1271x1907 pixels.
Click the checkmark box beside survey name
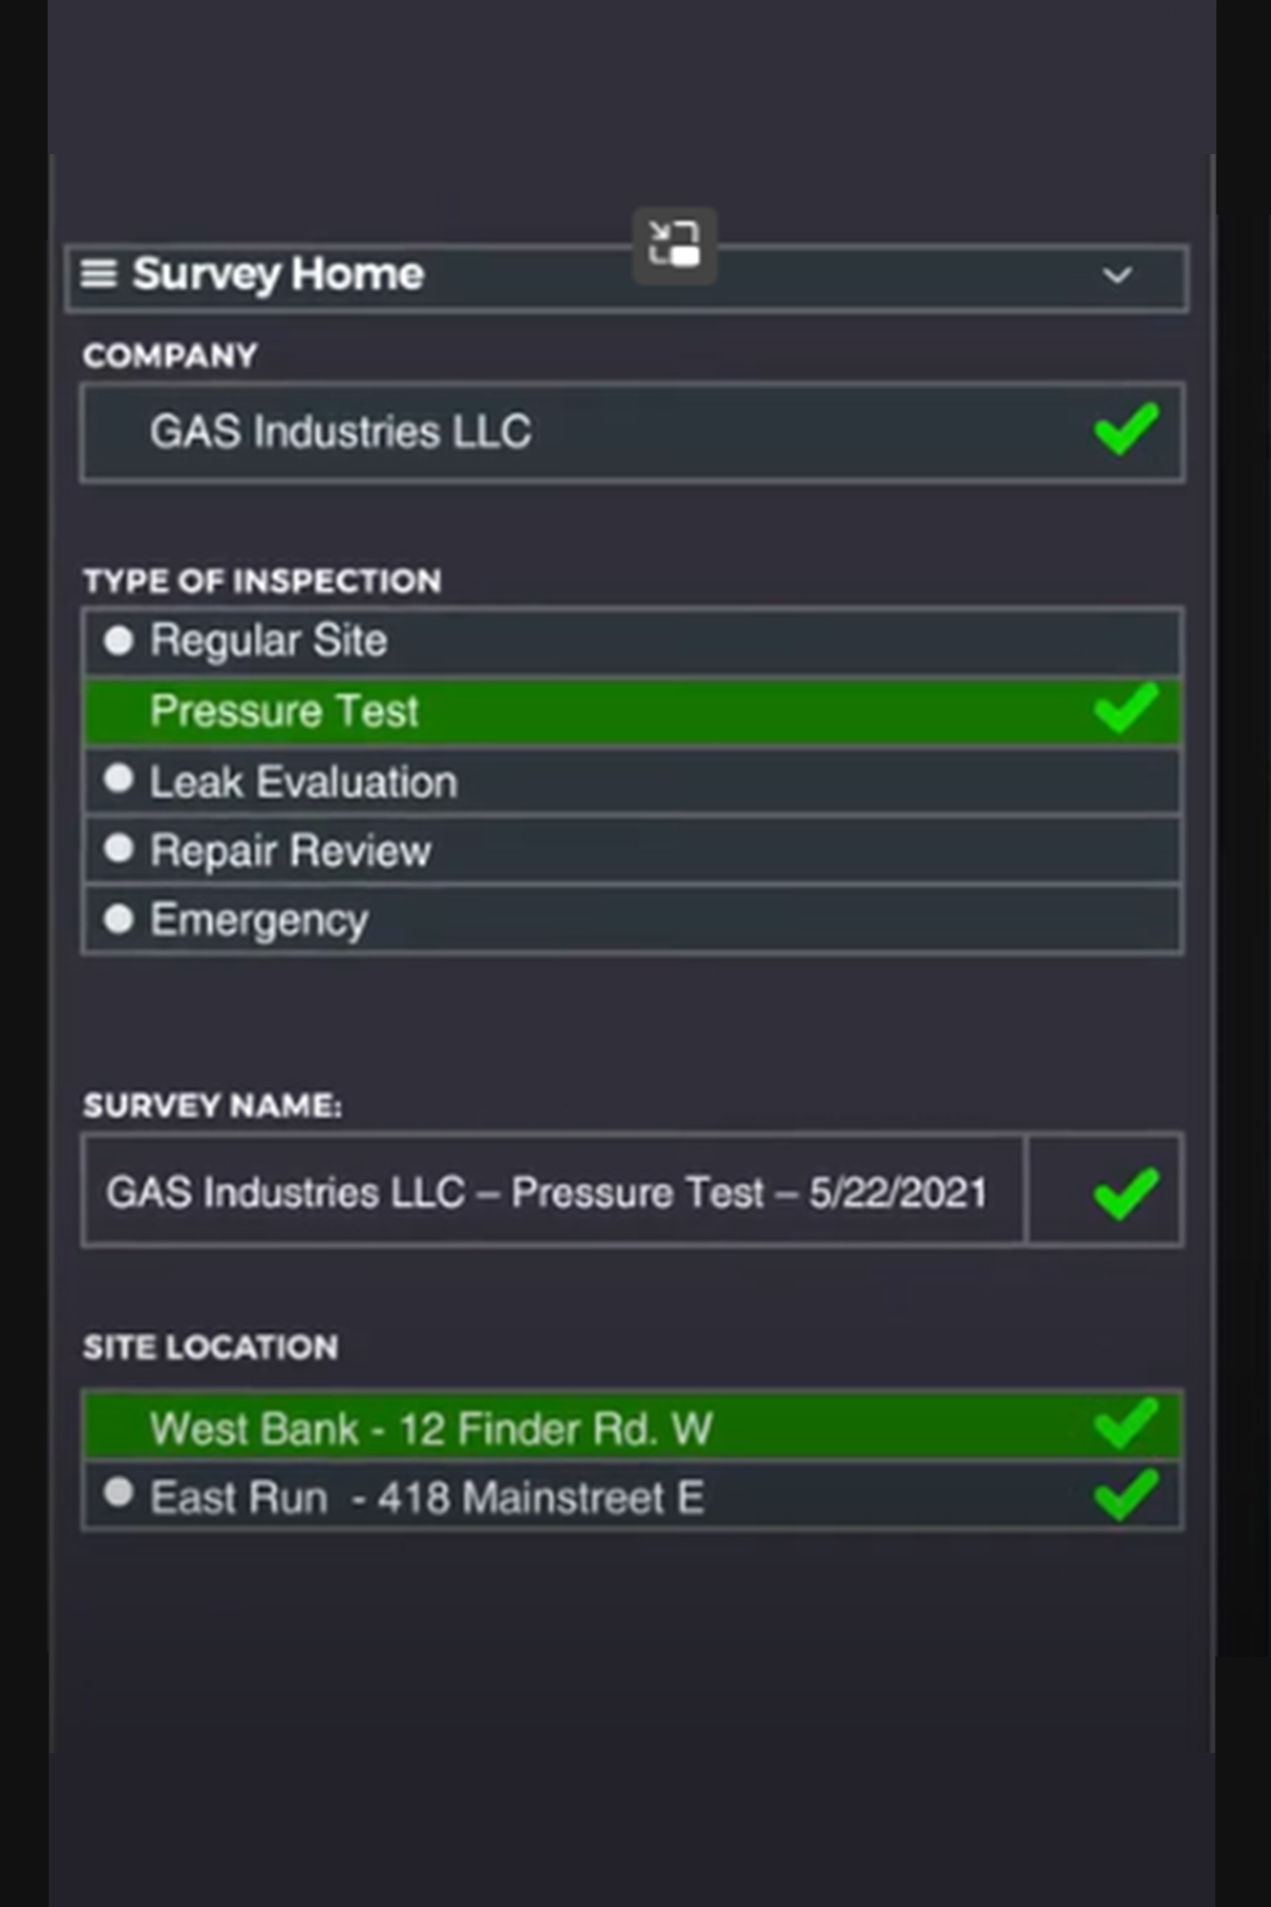coord(1105,1190)
